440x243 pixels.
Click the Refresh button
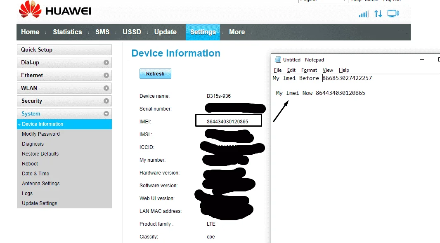point(155,74)
